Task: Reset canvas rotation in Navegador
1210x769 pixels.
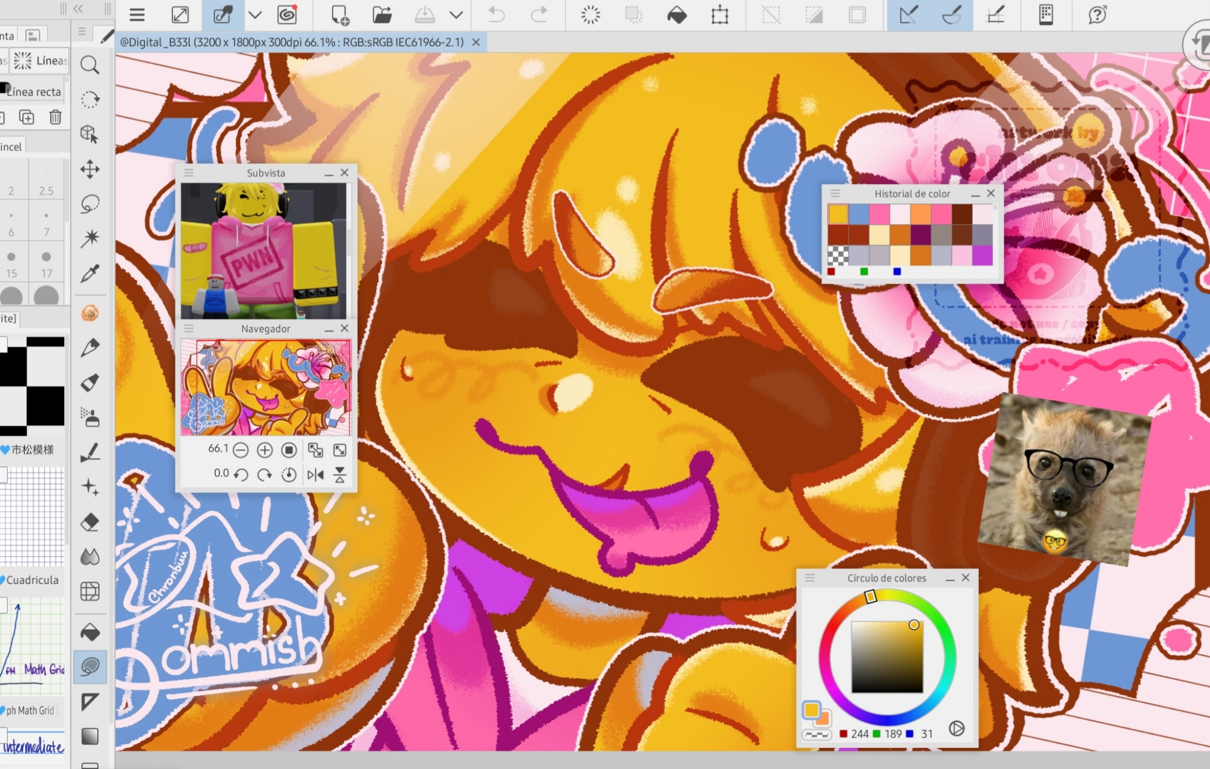Action: coord(289,475)
